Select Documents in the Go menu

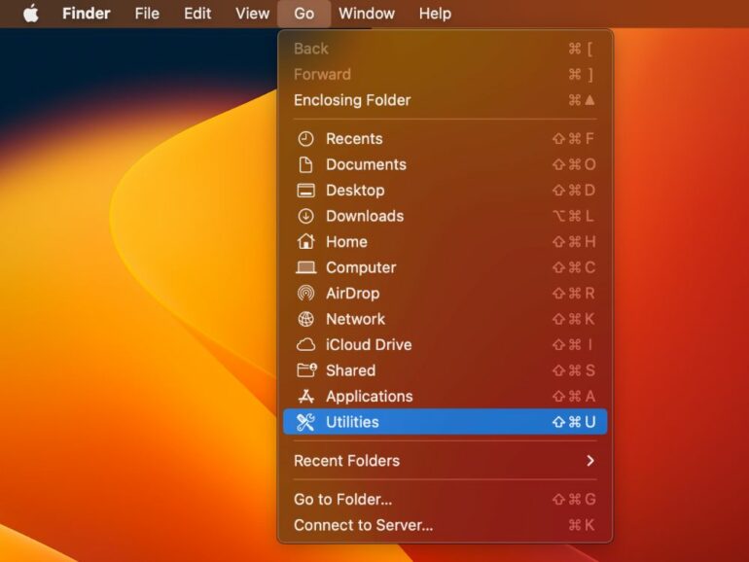click(x=445, y=164)
